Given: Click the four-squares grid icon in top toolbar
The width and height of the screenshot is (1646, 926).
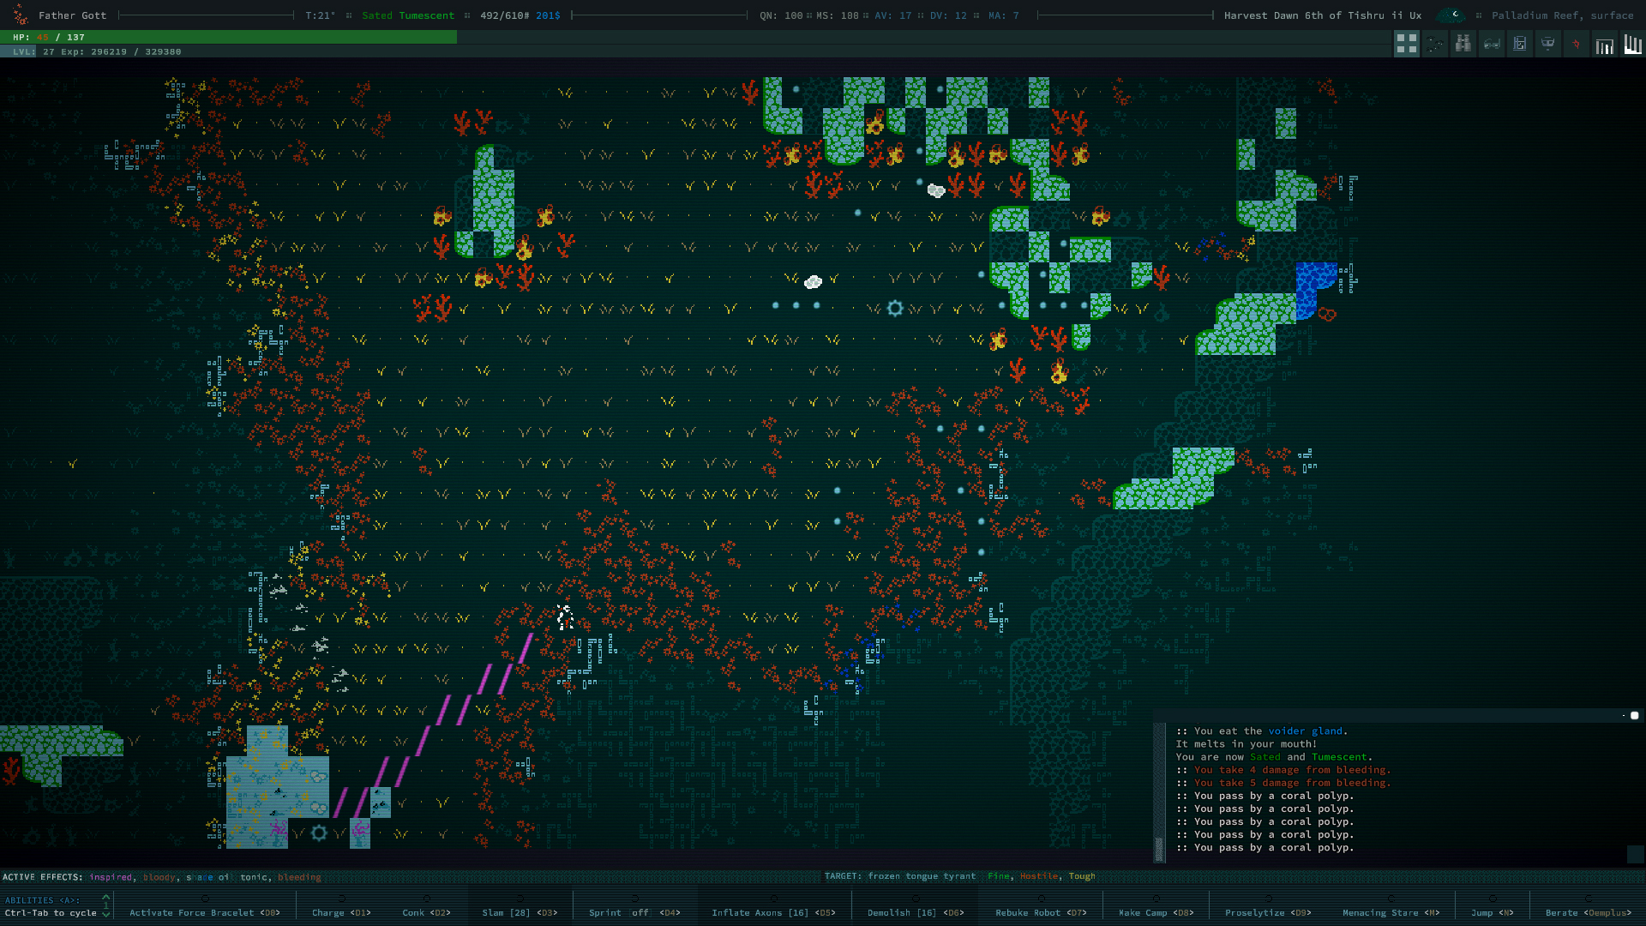Looking at the screenshot, I should pos(1406,44).
